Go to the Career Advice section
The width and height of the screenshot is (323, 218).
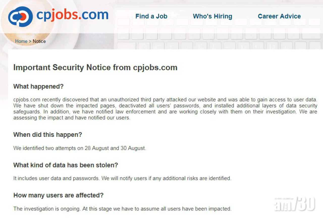coord(279,16)
